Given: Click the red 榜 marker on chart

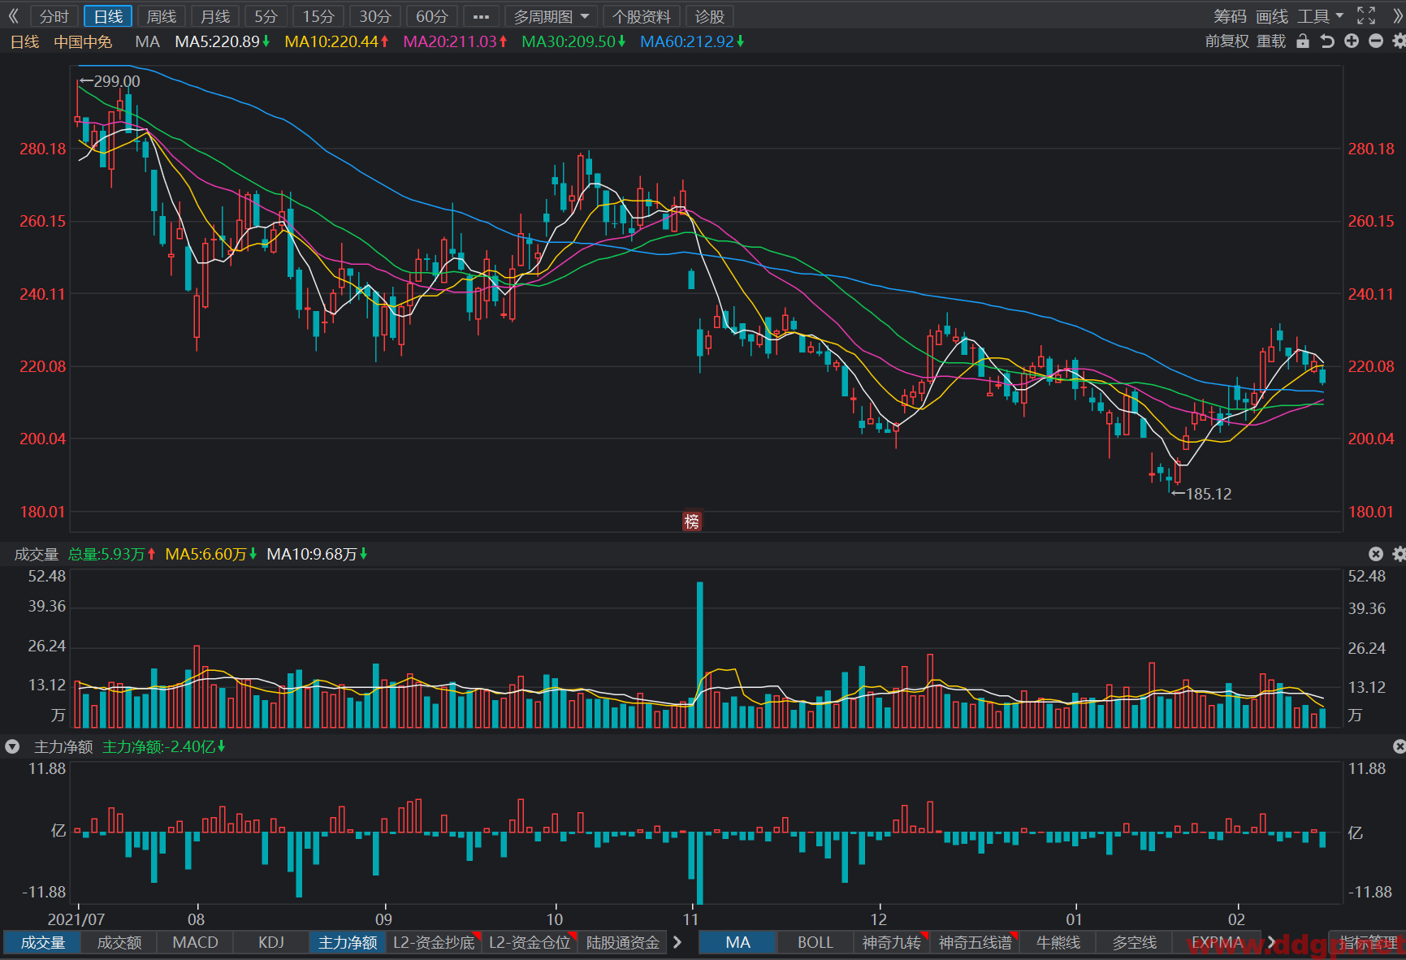Looking at the screenshot, I should [691, 521].
